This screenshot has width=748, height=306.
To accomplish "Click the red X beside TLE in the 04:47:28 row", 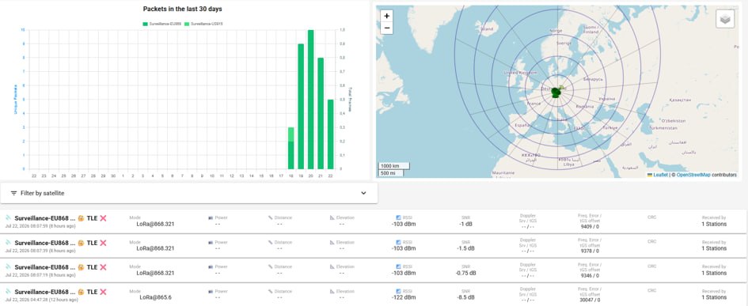I will pyautogui.click(x=103, y=292).
